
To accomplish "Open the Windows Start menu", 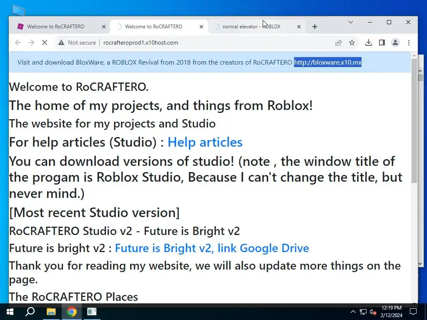I will [x=10, y=312].
